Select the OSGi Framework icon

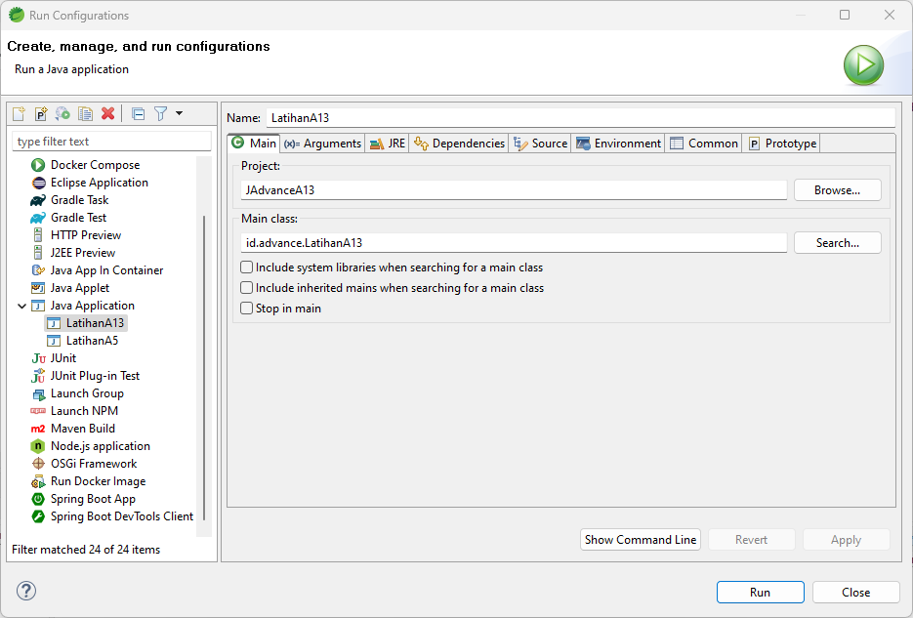pyautogui.click(x=38, y=464)
